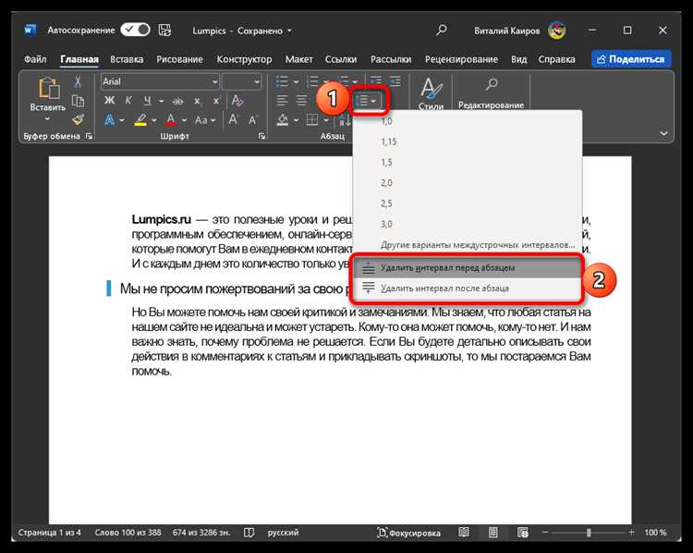Switch to the Вид tab
This screenshot has width=693, height=553.
(519, 59)
